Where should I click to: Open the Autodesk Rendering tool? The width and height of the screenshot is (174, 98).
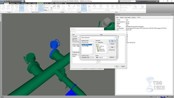pos(107,8)
